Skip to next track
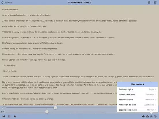Viewport: 159px width, 119px height. [15, 116]
